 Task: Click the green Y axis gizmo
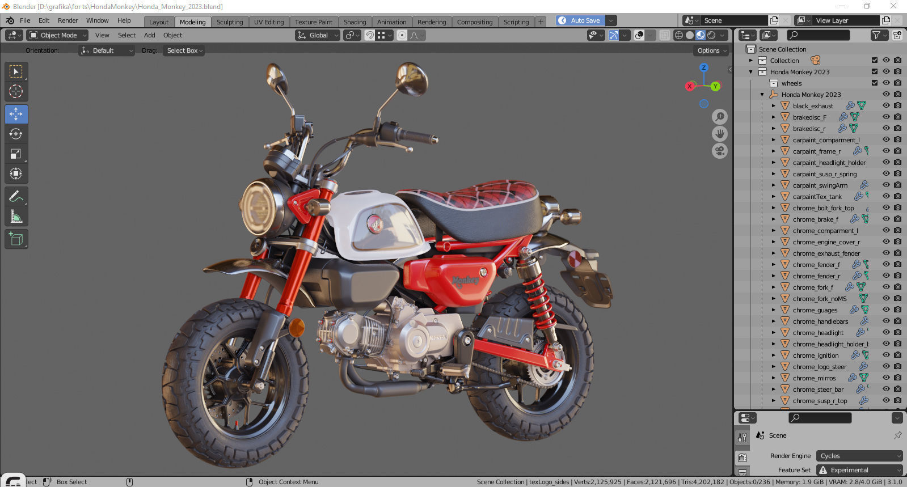point(715,86)
